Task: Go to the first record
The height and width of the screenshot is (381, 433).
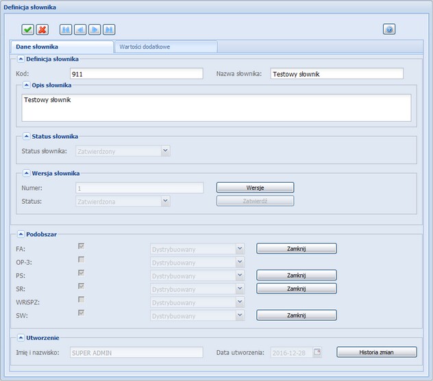Action: [65, 29]
